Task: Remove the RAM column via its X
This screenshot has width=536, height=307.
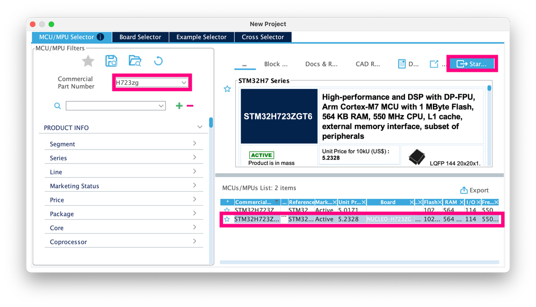Action: pyautogui.click(x=461, y=203)
